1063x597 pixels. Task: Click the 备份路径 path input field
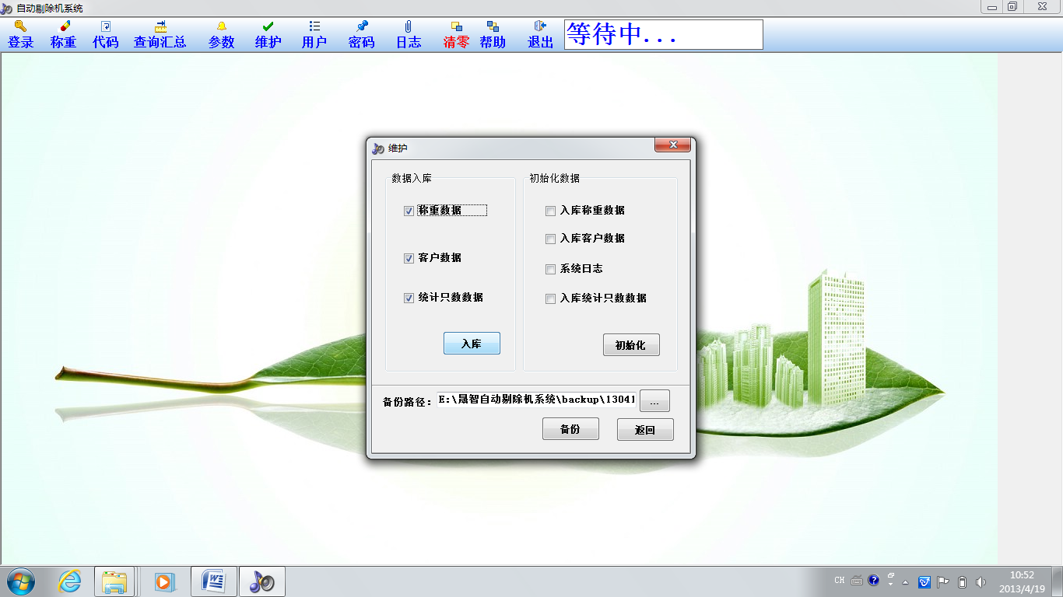(x=537, y=400)
